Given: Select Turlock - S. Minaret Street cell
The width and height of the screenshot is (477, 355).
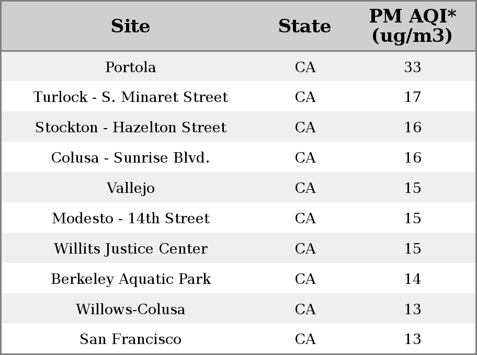Looking at the screenshot, I should [x=131, y=97].
